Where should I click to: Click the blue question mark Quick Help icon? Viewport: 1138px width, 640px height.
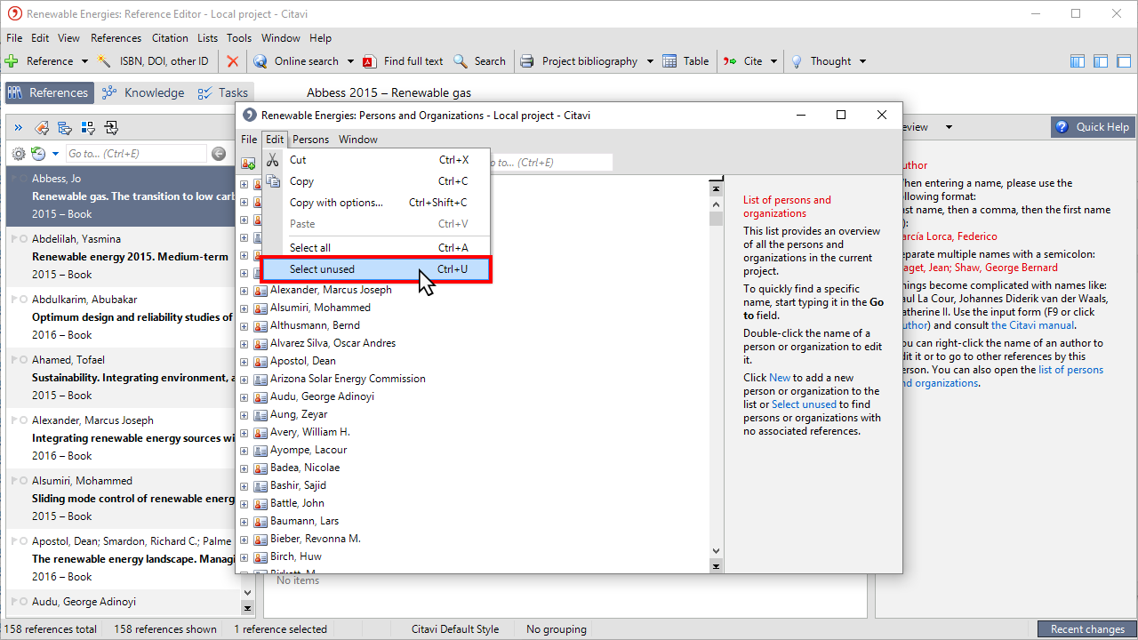[x=1062, y=127]
